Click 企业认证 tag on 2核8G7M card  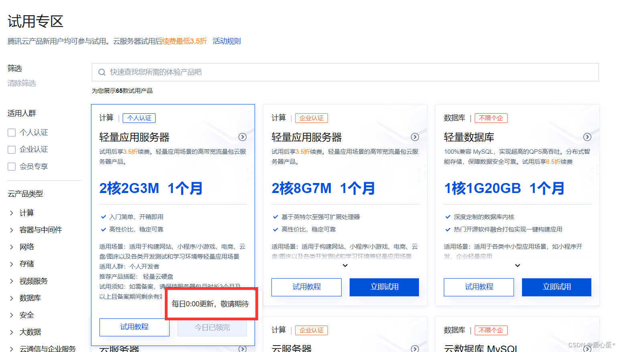312,118
